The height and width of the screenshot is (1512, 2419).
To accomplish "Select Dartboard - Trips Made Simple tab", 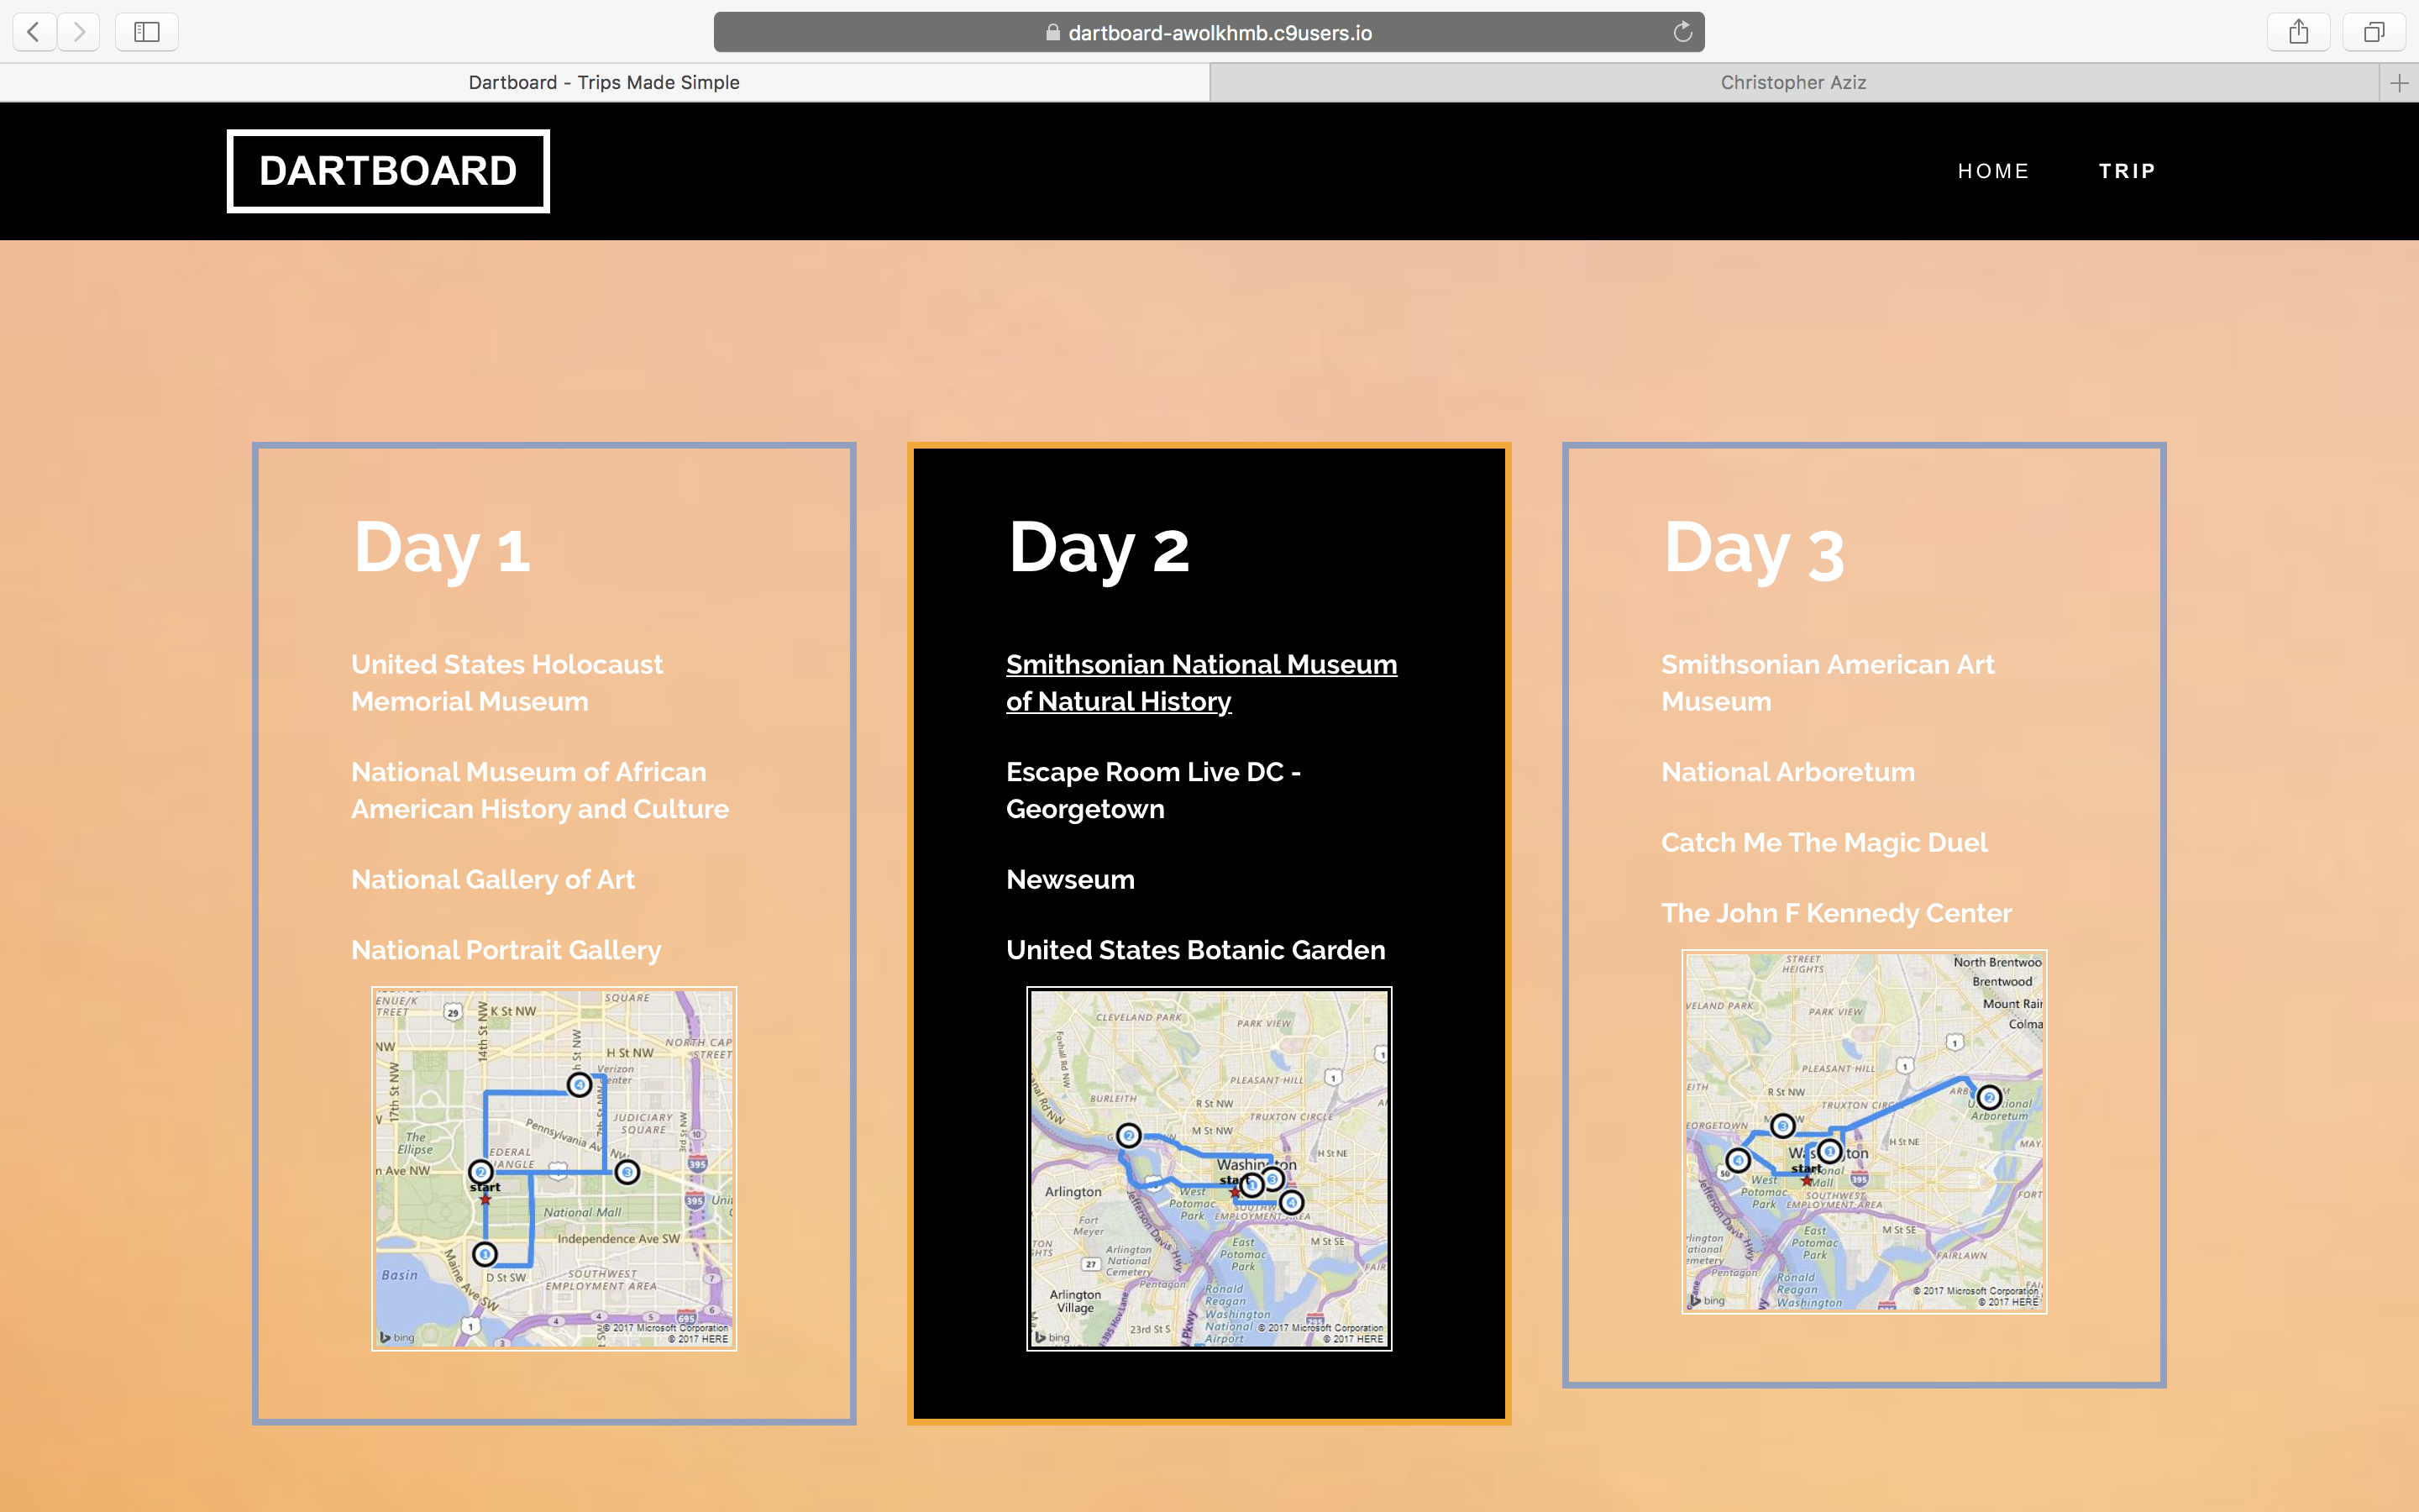I will tap(604, 83).
